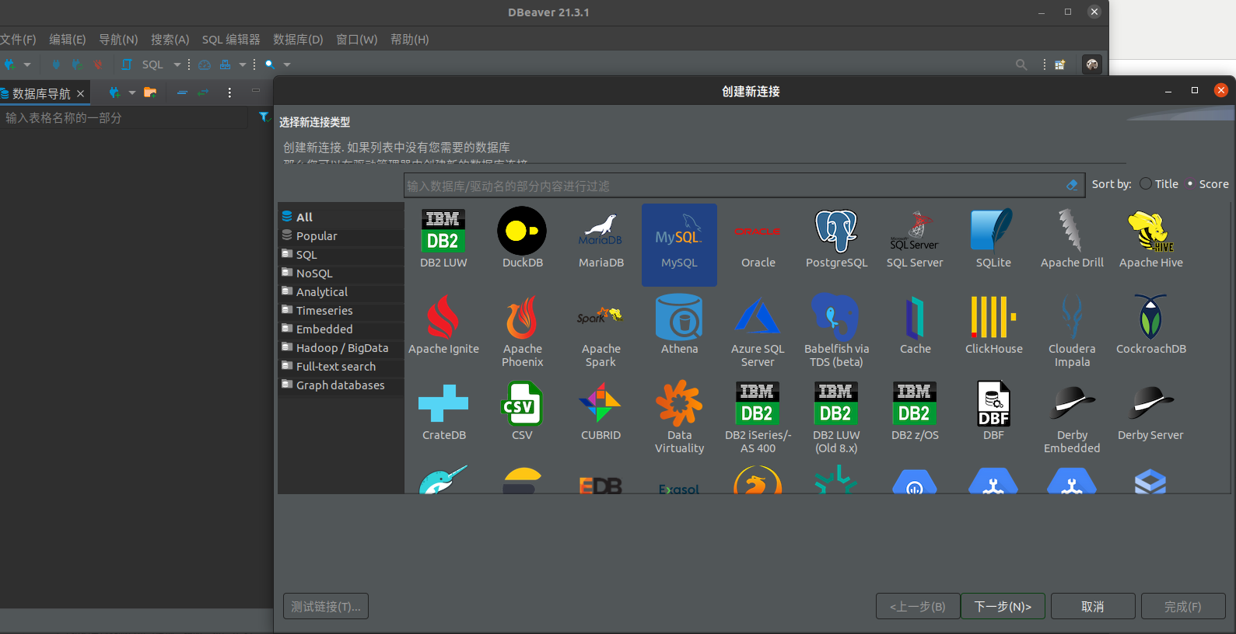Open Hadoop / BigData category

[341, 347]
